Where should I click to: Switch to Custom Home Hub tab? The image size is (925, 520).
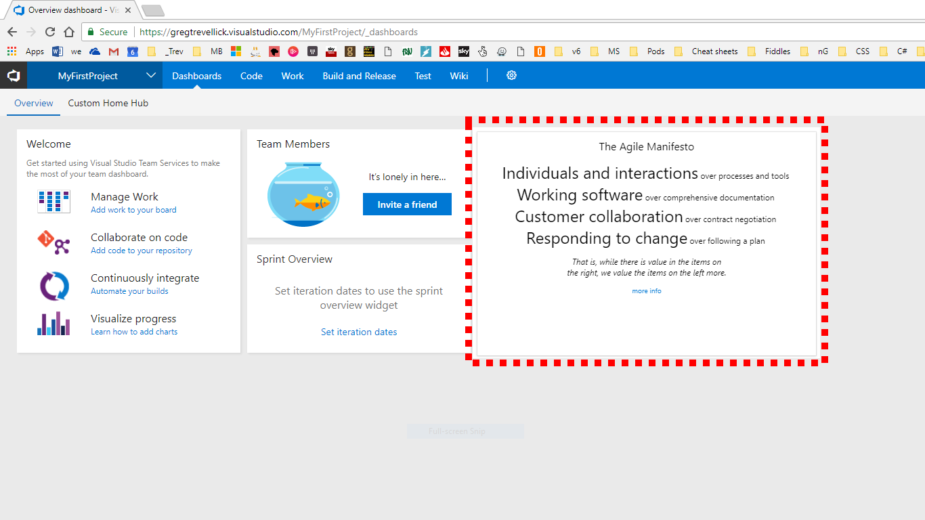point(108,104)
